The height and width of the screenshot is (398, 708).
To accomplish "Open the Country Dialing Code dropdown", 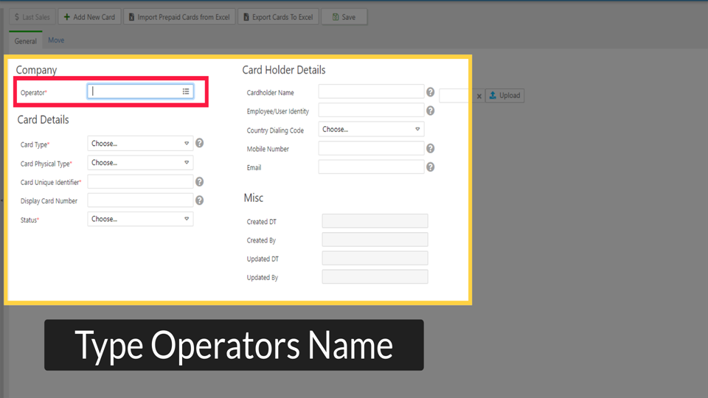I will pos(371,129).
